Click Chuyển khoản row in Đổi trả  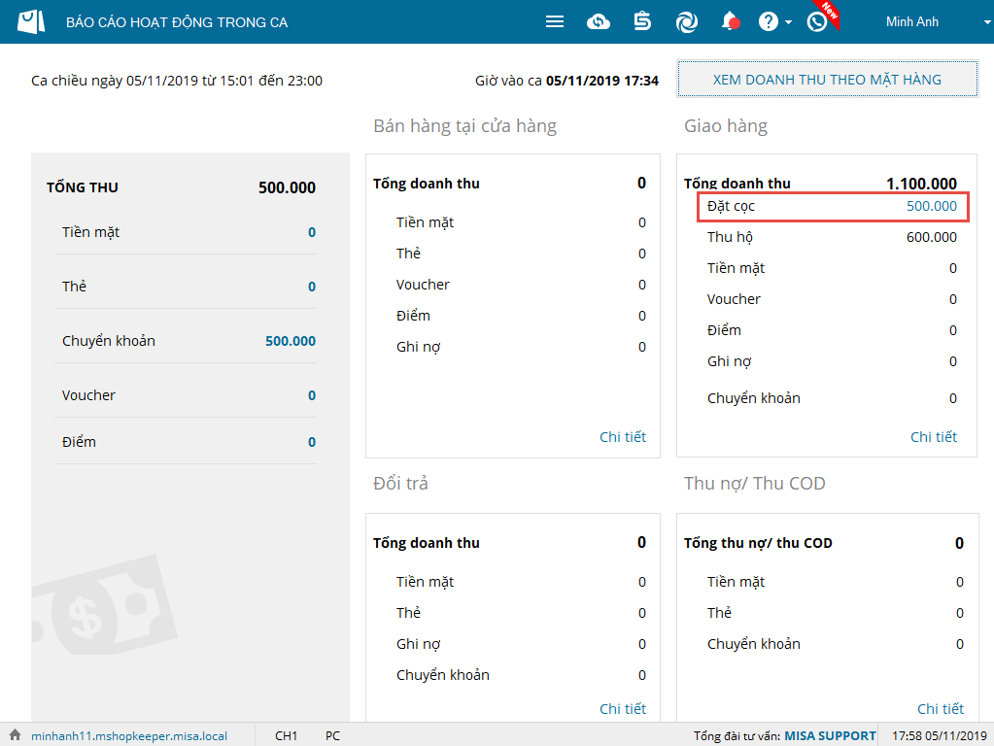(x=521, y=675)
